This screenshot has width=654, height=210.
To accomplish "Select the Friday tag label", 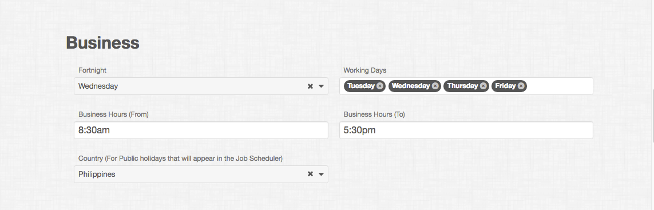I will (505, 86).
